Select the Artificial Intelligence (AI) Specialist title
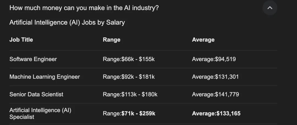Viewport: 297px width, 125px height. coord(40,113)
